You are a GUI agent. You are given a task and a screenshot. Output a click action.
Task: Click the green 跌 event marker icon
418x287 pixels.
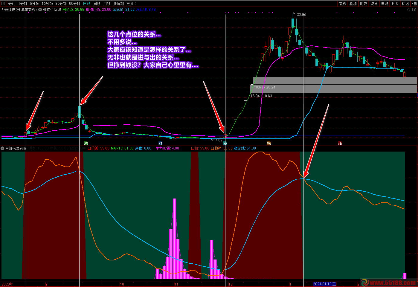[86, 143]
